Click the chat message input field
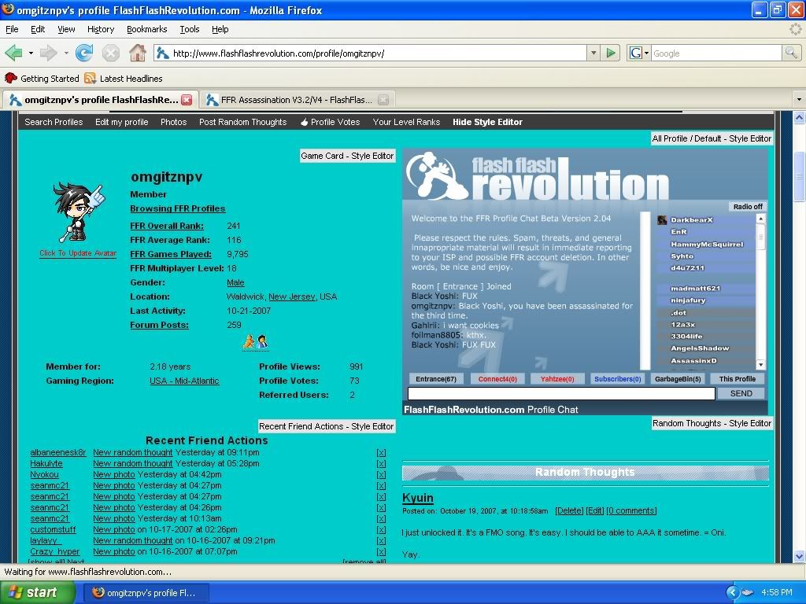This screenshot has width=806, height=604. (560, 393)
